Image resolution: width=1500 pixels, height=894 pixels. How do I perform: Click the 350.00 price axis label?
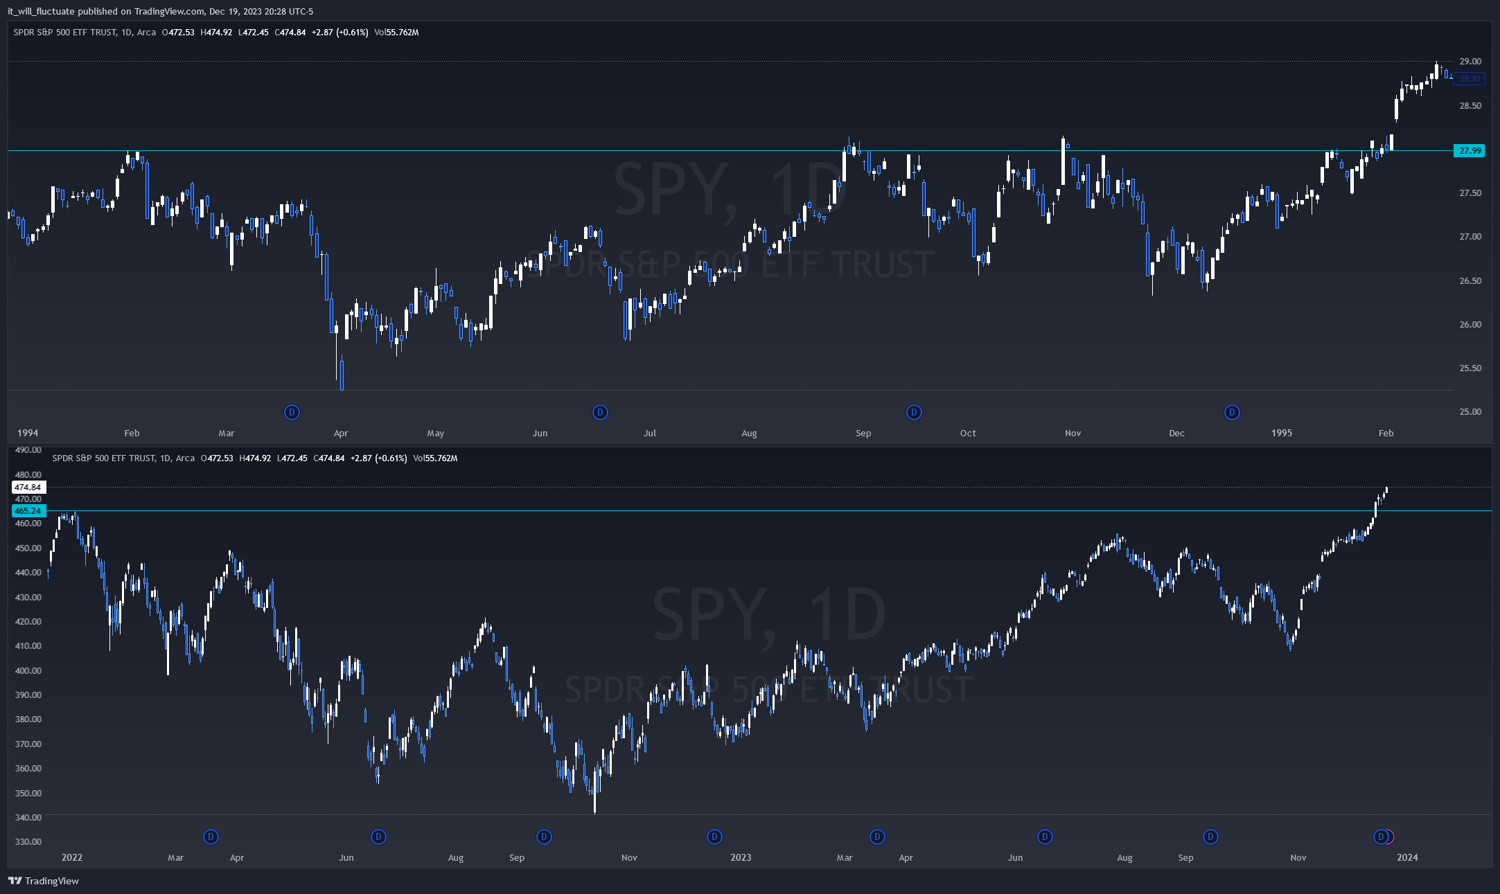pyautogui.click(x=28, y=793)
